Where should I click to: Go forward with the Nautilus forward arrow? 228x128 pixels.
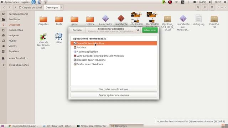click(10, 7)
